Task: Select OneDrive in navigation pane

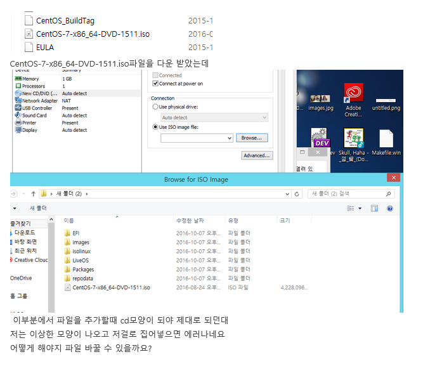Action: (x=21, y=278)
